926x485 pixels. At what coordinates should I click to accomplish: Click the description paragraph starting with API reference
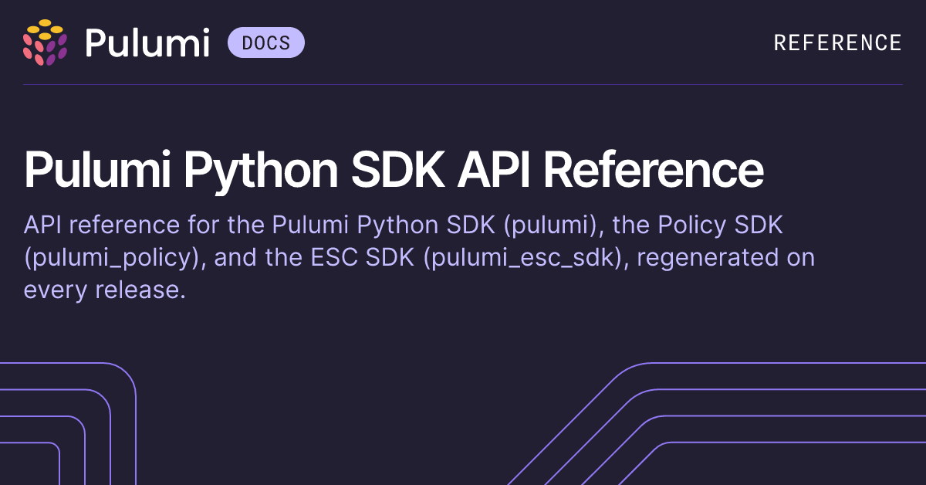pos(419,258)
